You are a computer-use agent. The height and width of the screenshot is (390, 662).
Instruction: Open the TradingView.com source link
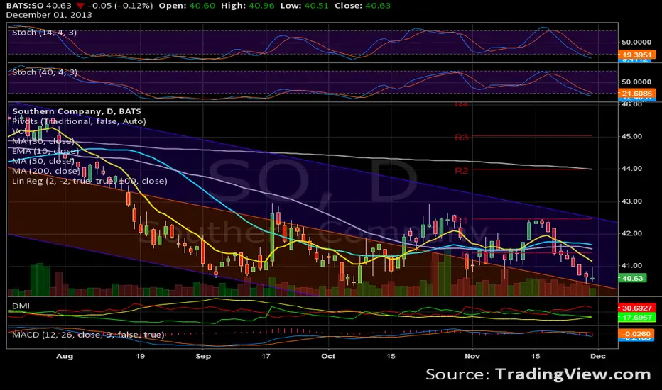(573, 374)
